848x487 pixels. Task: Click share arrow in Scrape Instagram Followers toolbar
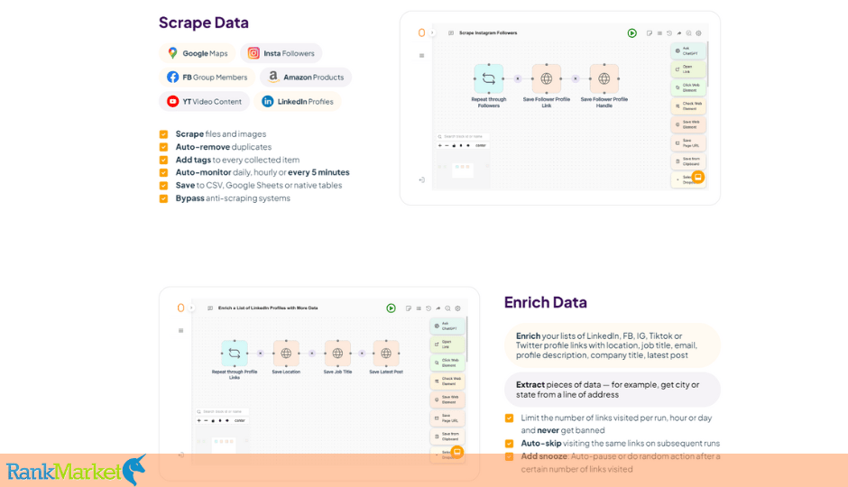679,33
